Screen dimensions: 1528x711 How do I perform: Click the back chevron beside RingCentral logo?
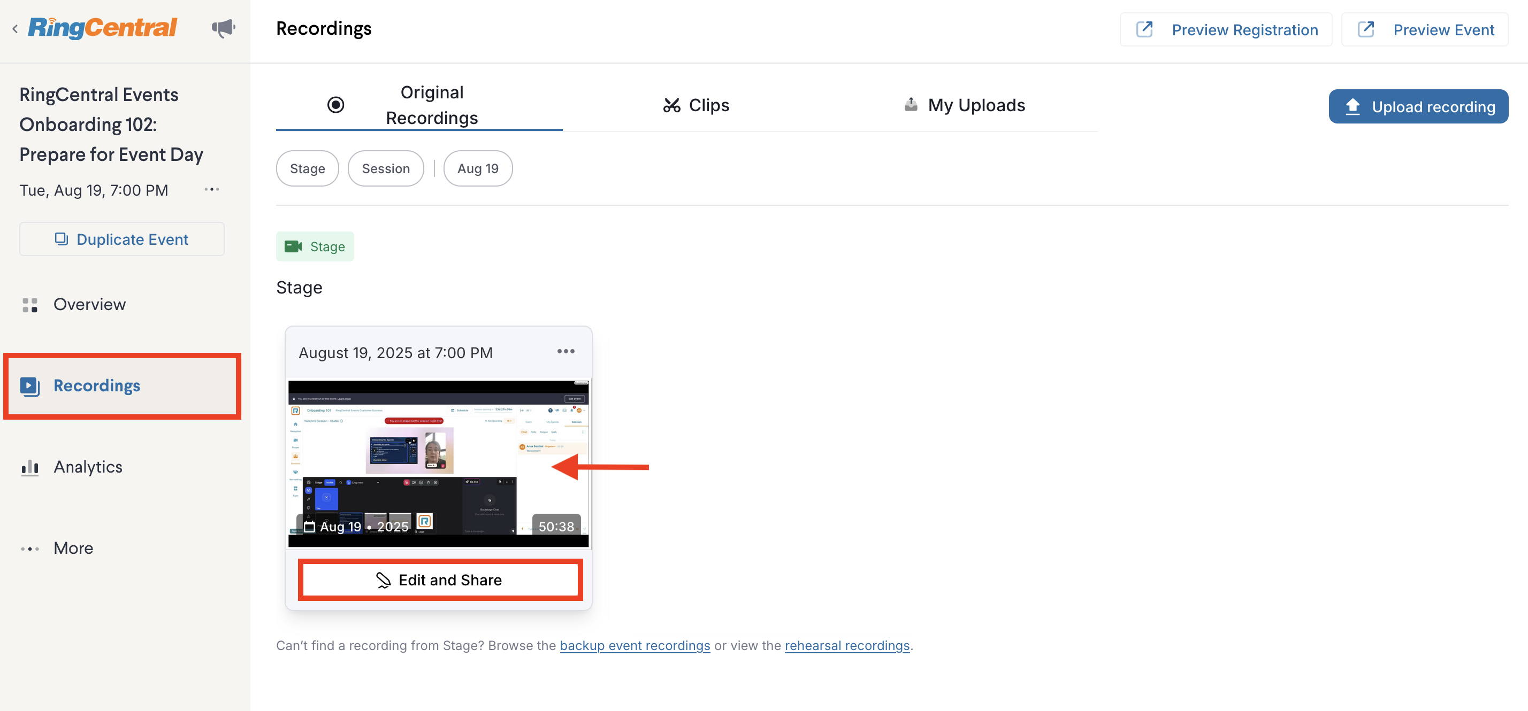(15, 28)
